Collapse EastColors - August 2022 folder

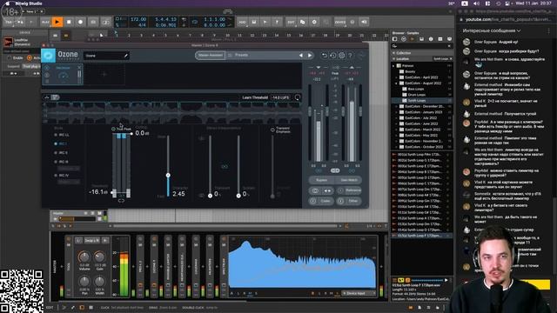pyautogui.click(x=397, y=83)
